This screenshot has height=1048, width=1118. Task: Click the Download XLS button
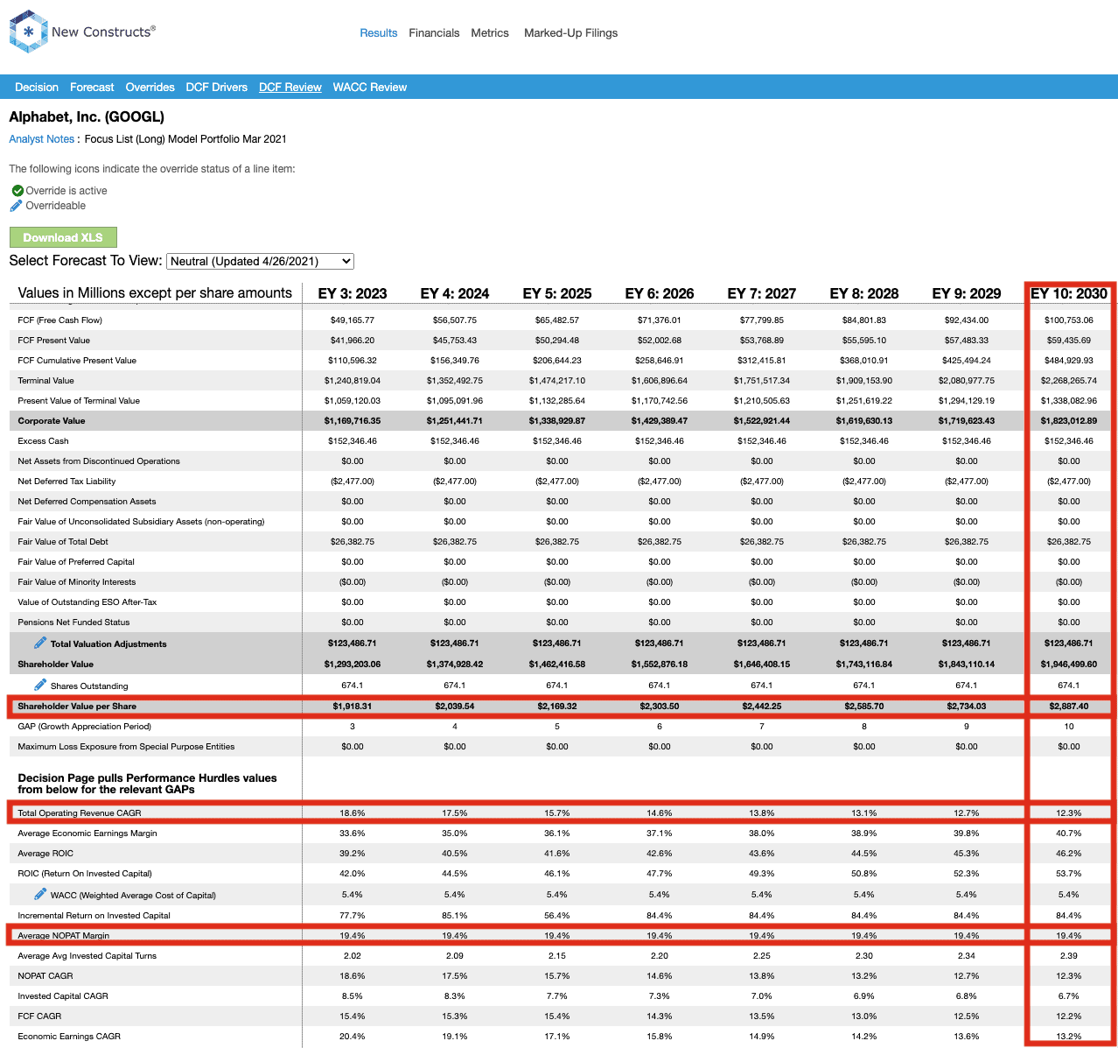[63, 237]
